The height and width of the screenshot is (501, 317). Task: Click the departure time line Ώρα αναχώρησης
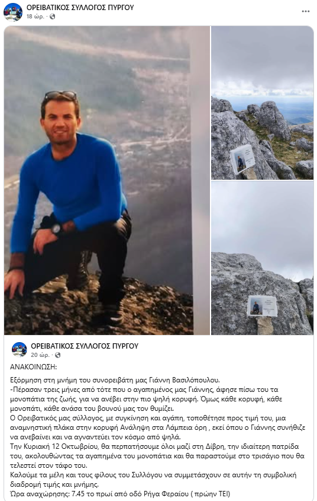tap(120, 494)
